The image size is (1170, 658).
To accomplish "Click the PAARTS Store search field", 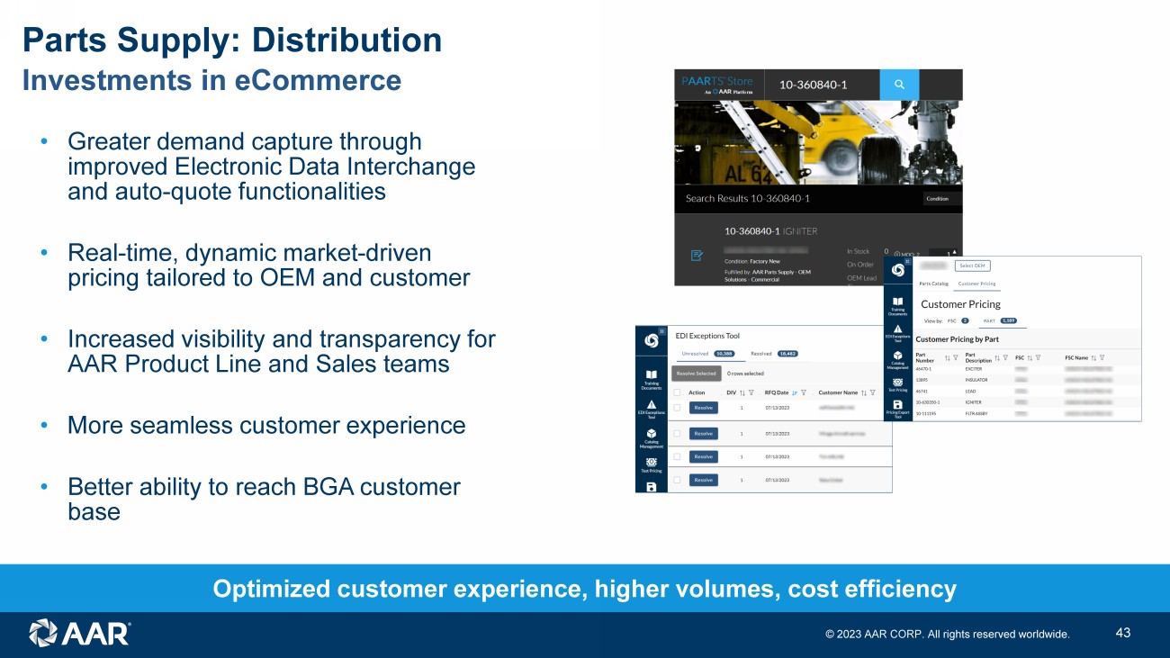I will click(823, 85).
